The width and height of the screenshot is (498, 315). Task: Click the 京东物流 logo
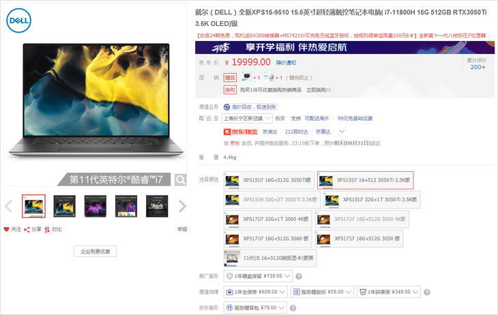240,132
